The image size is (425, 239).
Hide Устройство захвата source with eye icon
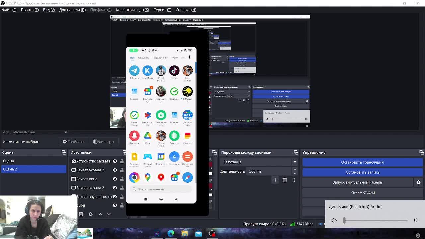115,161
